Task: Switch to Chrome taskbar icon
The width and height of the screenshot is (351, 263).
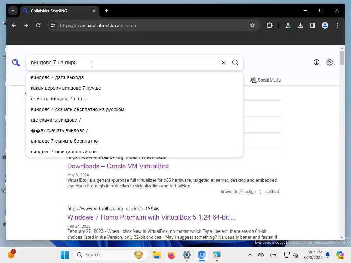Action: point(202,255)
